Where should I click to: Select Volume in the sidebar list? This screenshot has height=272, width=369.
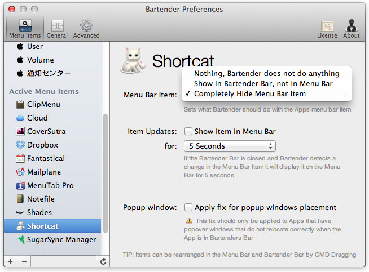click(x=52, y=60)
